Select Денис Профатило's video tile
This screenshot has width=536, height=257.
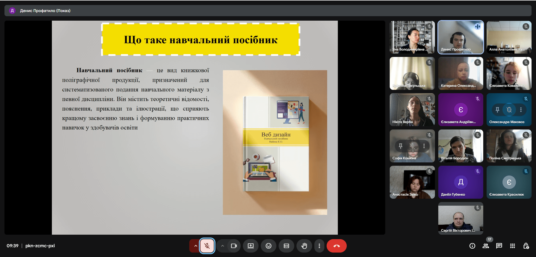pyautogui.click(x=460, y=37)
